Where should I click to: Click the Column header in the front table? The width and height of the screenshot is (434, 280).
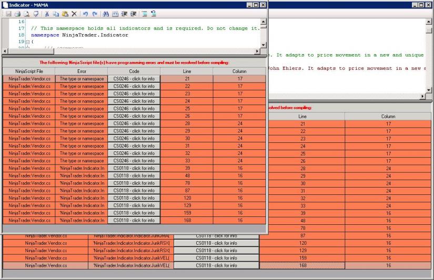tap(239, 71)
